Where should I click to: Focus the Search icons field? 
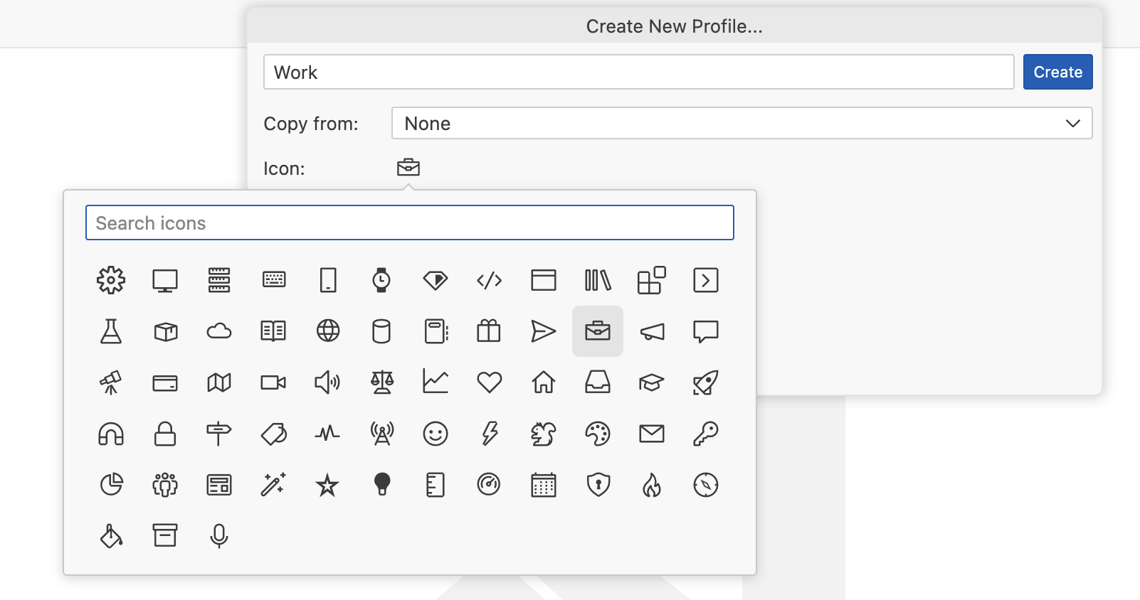[x=410, y=223]
